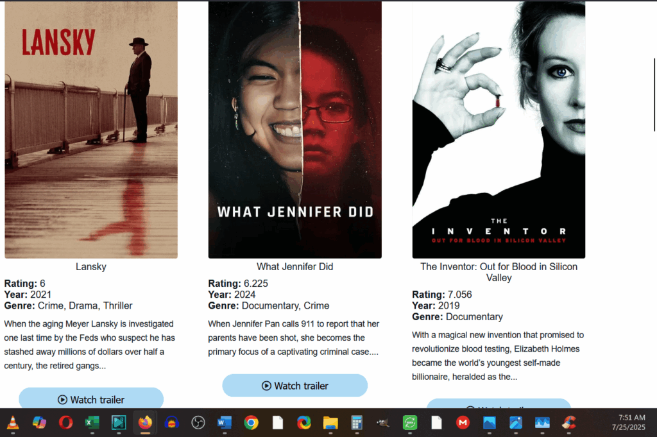Open OBS Studio from the taskbar
Screen dimensions: 657x437
coord(198,422)
